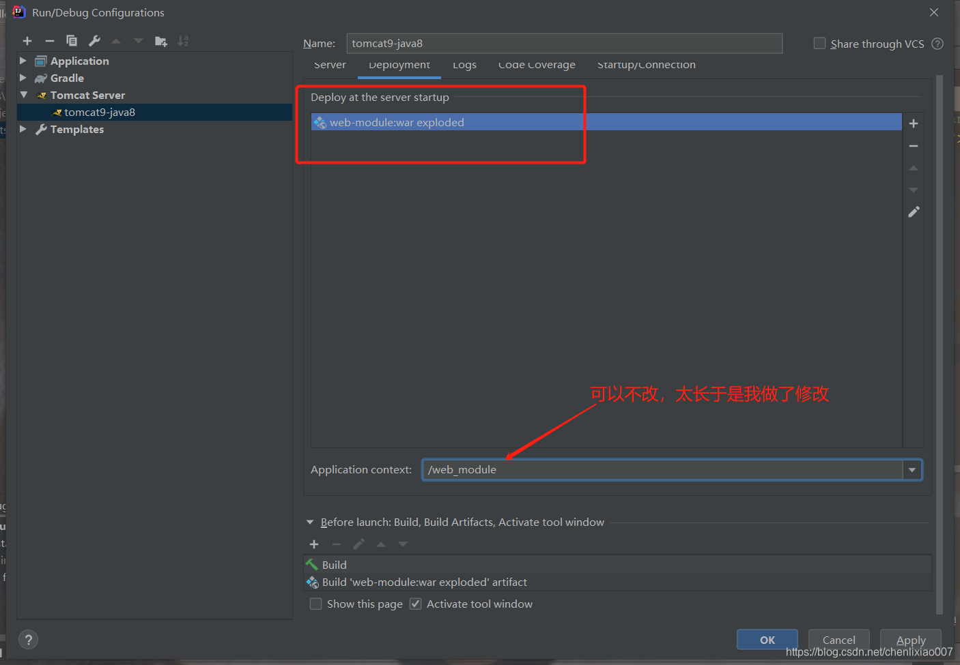The width and height of the screenshot is (960, 665).
Task: Select Build 'web-module:war exploded' artifact task
Action: 618,582
